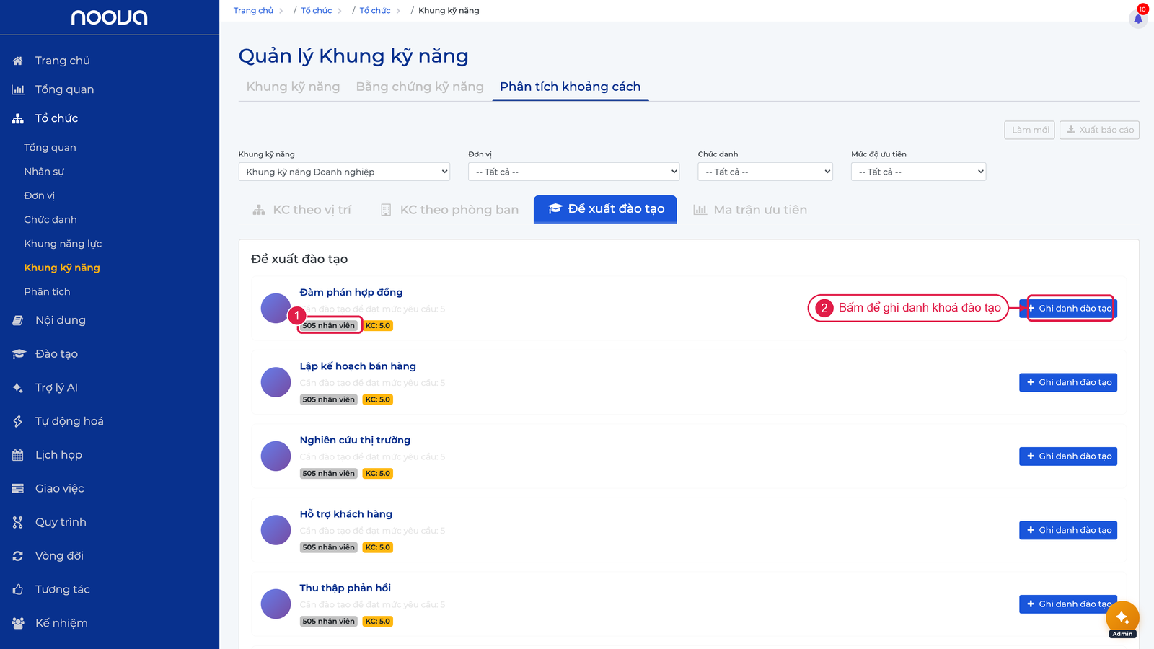Click the Quy trình workflow icon
The image size is (1154, 649).
click(x=18, y=522)
